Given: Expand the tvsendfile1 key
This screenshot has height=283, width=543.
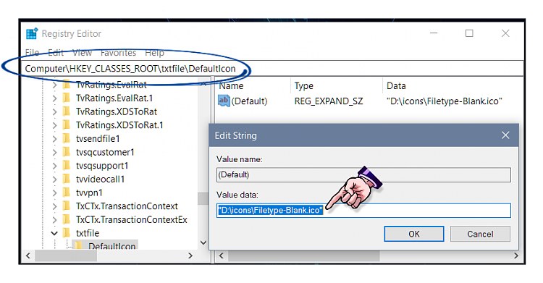Looking at the screenshot, I should pyautogui.click(x=55, y=139).
